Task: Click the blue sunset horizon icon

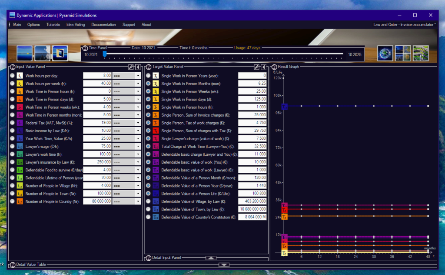Action: click(x=25, y=53)
